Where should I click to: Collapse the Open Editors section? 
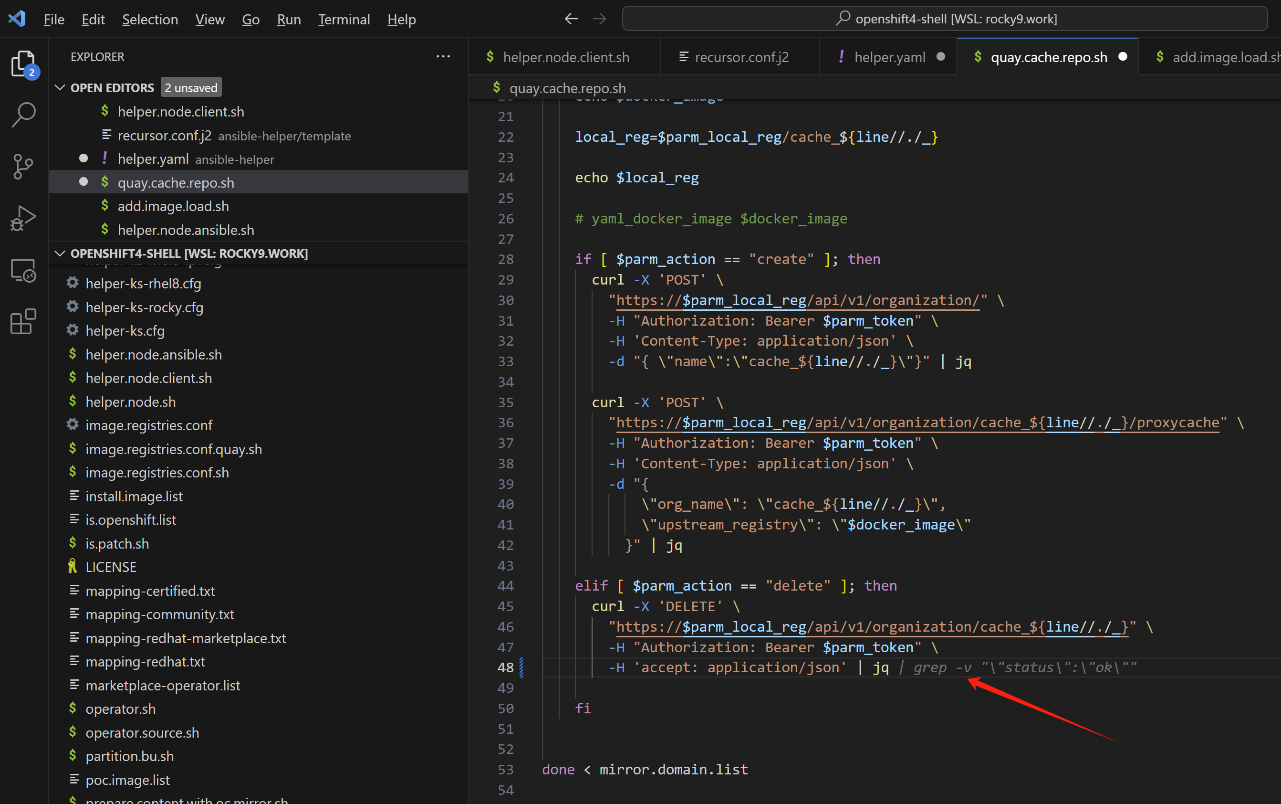[60, 88]
